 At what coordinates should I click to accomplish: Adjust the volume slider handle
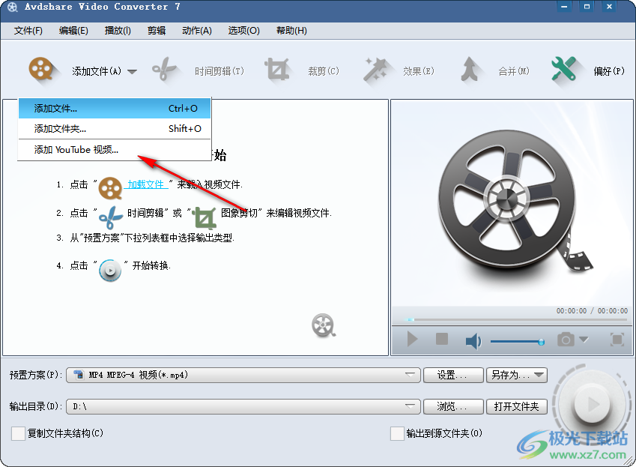541,342
